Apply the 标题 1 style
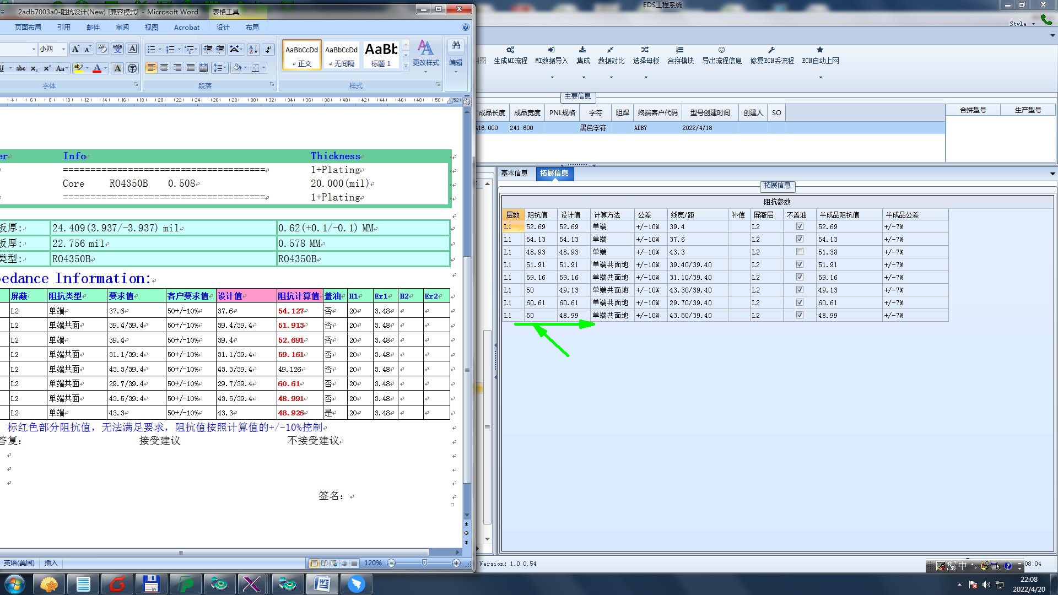 pos(381,55)
